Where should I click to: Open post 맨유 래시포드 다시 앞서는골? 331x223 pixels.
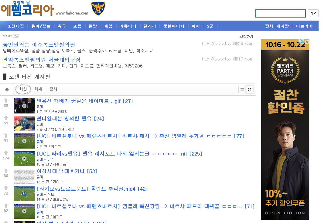tap(119, 154)
